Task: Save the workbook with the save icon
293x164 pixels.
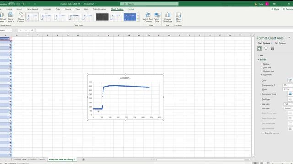Action: (18, 4)
